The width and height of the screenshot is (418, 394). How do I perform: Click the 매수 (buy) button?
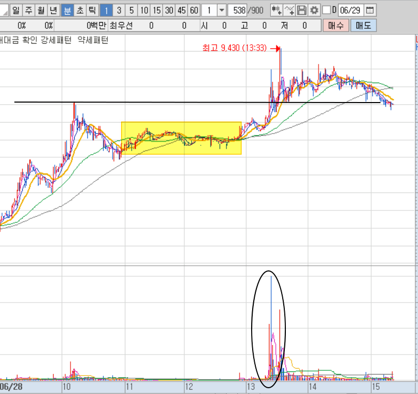[x=336, y=26]
